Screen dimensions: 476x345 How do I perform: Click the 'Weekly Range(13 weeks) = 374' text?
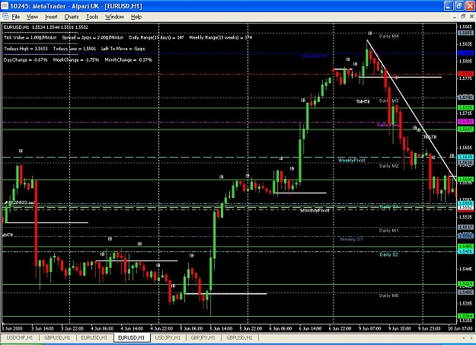tap(221, 37)
